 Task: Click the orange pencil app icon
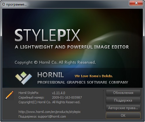point(9,95)
